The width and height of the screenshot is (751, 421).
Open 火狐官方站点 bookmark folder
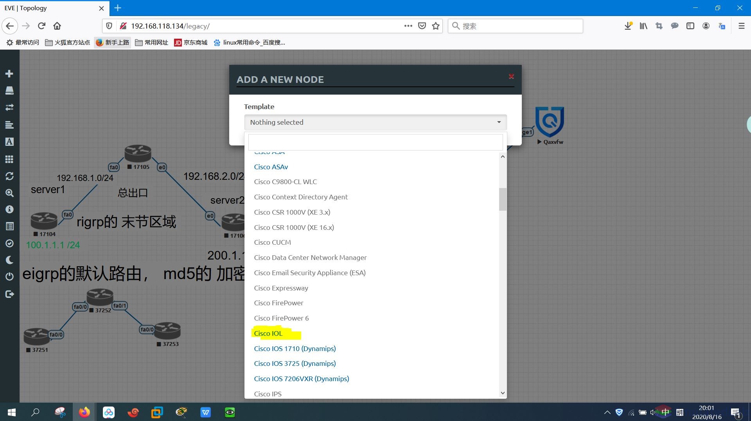[x=68, y=43]
